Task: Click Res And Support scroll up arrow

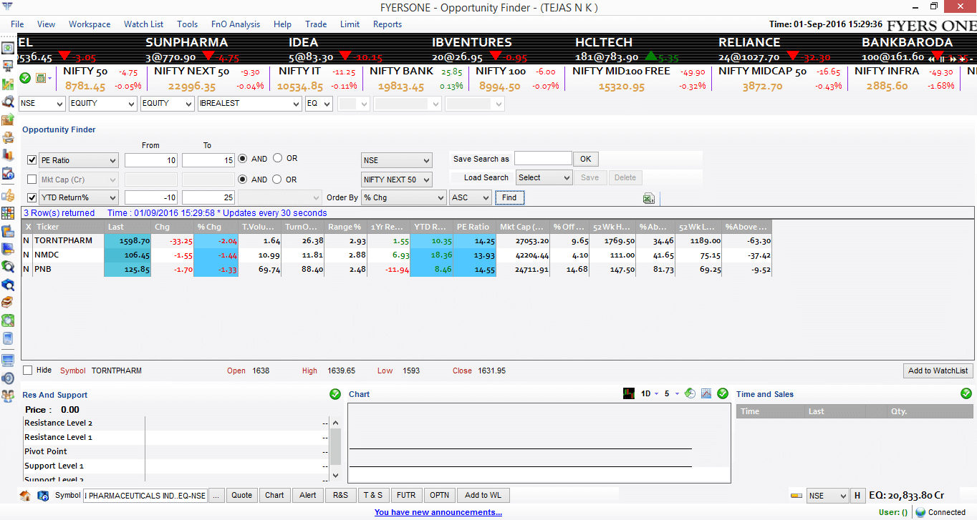Action: tap(335, 423)
